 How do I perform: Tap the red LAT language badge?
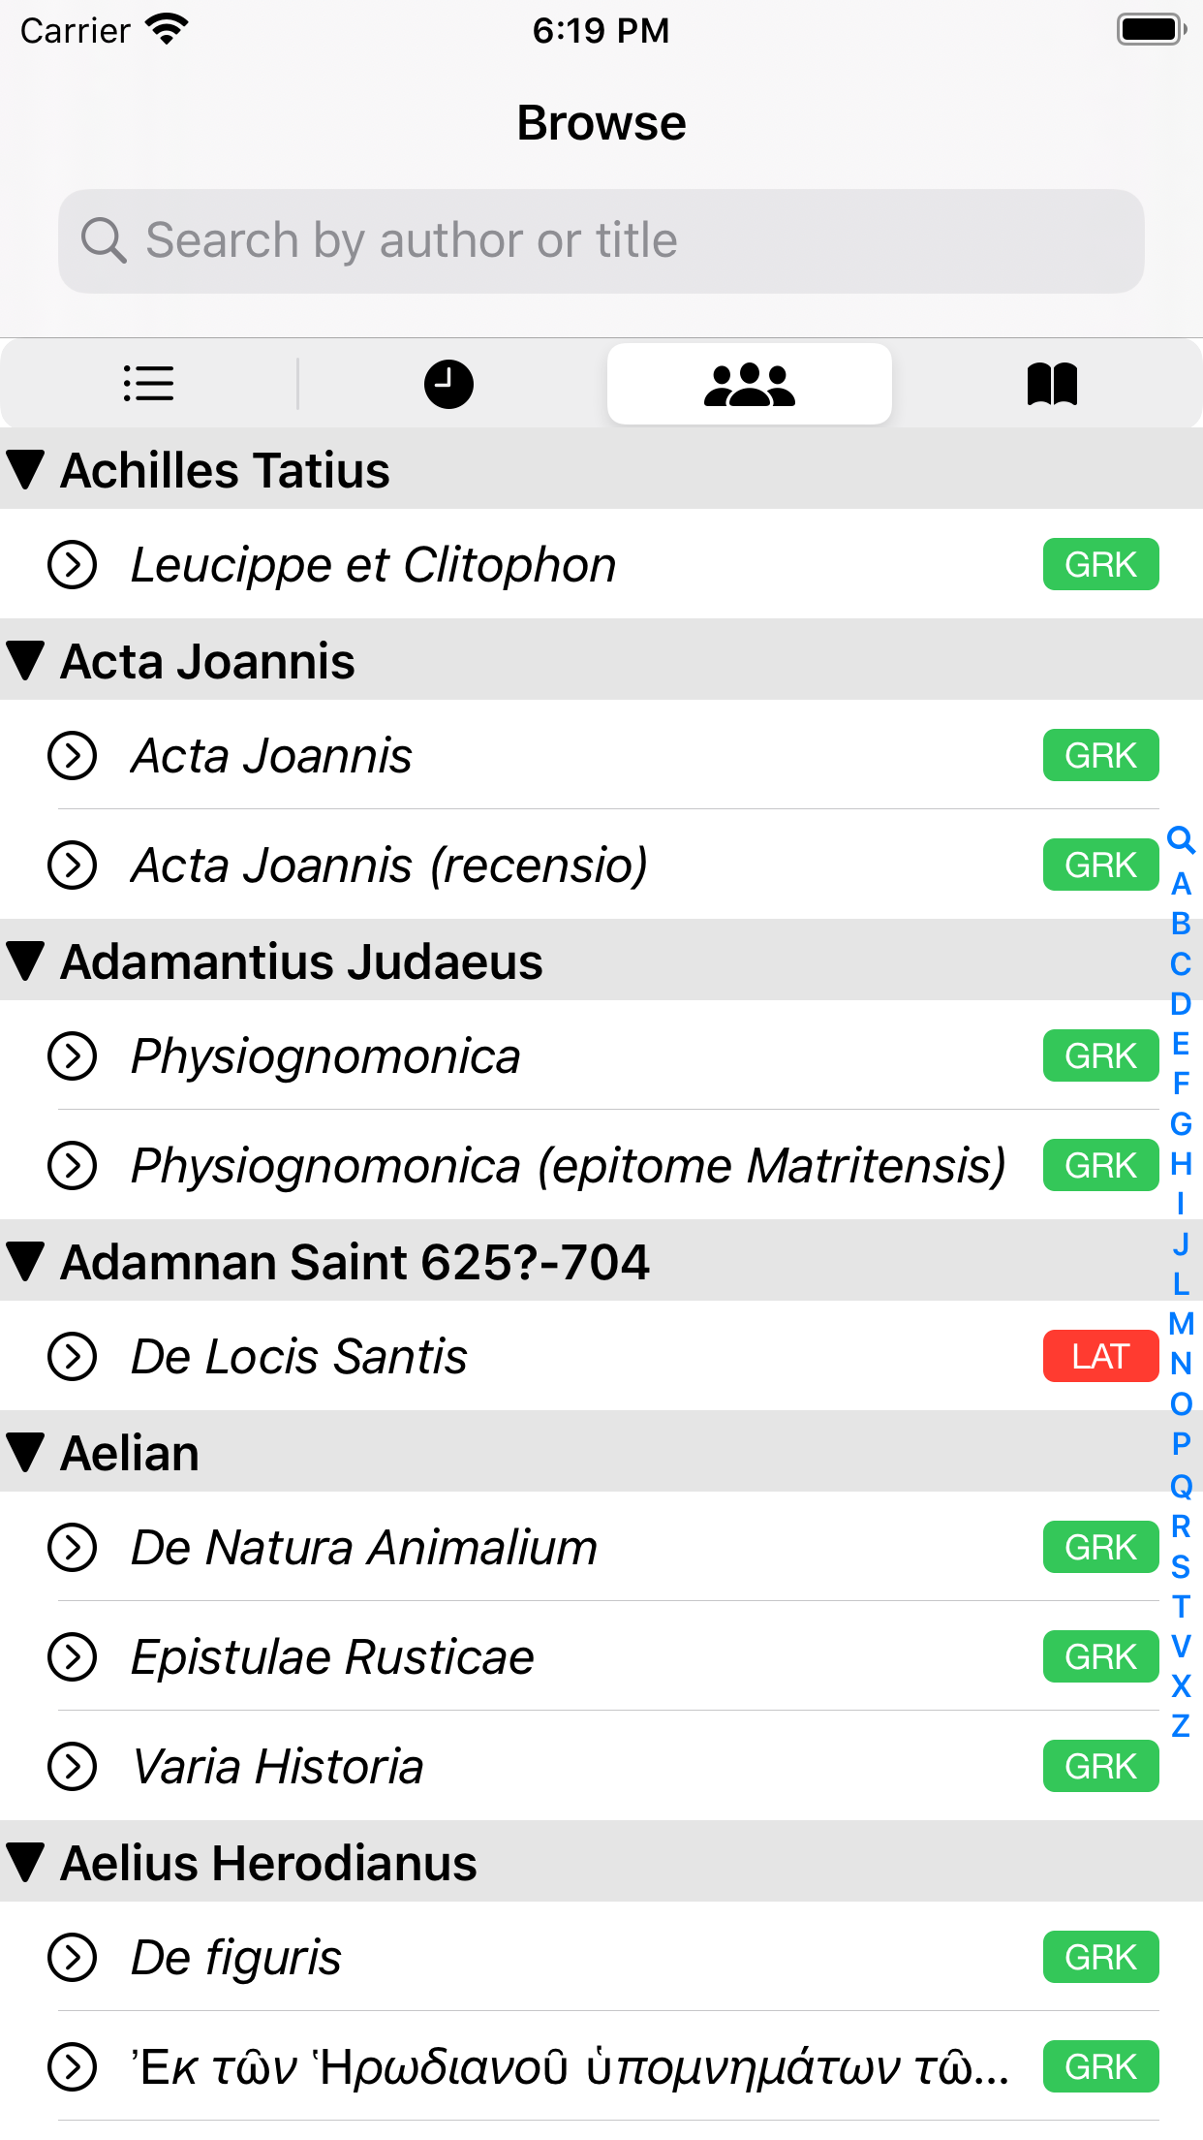pos(1100,1356)
